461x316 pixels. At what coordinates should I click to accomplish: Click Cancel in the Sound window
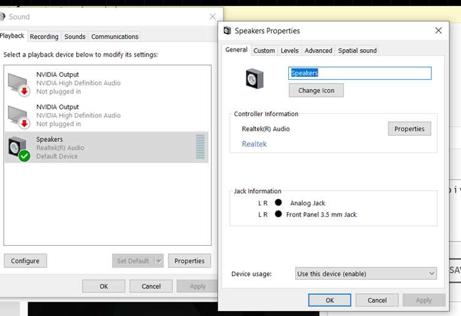[151, 286]
